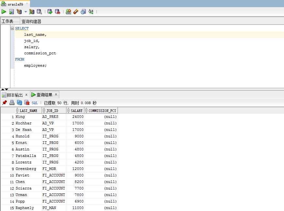Close the 查询结果 tab
284x211 pixels.
(x=56, y=94)
